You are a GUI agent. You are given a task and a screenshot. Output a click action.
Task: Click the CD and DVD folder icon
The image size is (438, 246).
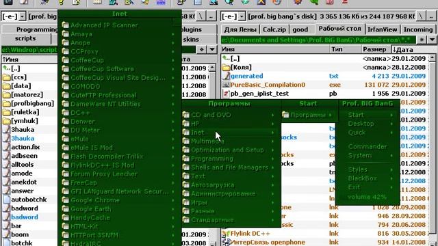pyautogui.click(x=185, y=115)
